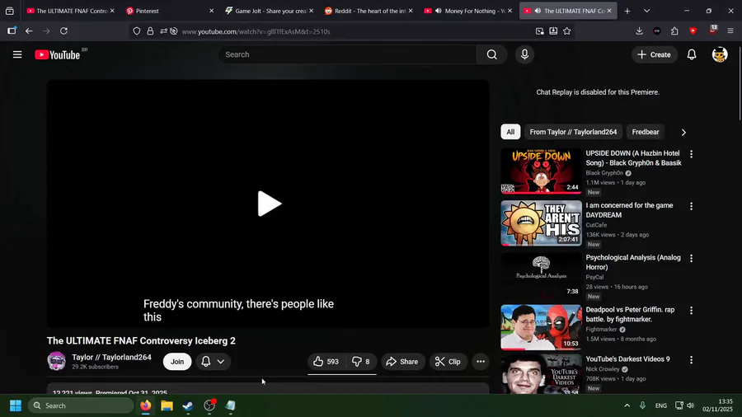Click the address bar URL

click(x=256, y=31)
